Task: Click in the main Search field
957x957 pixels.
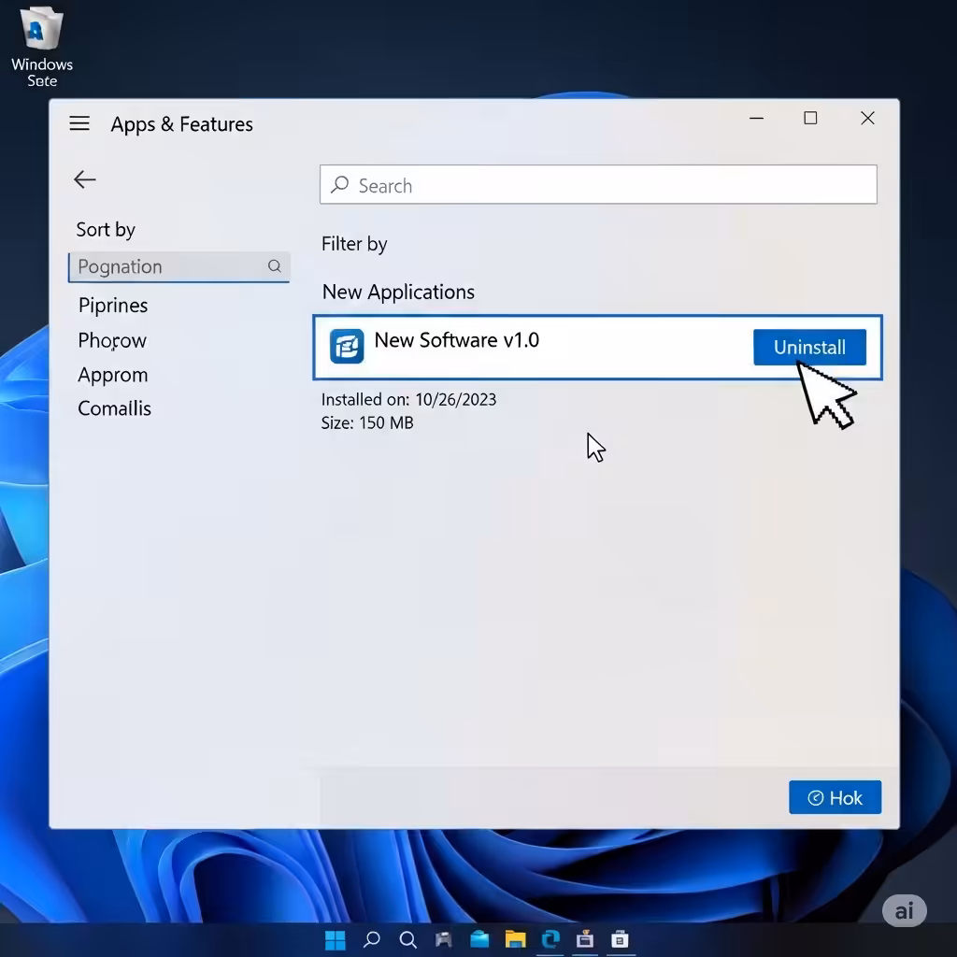Action: coord(598,184)
